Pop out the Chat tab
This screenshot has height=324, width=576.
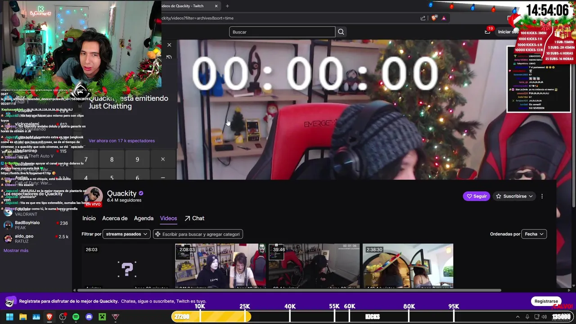pos(194,218)
